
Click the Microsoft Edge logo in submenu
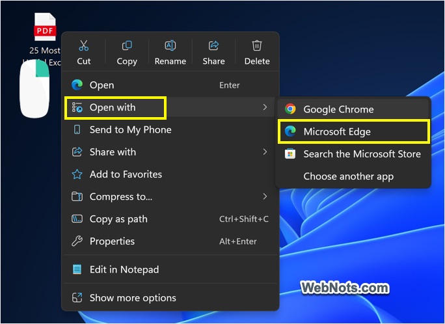[290, 131]
